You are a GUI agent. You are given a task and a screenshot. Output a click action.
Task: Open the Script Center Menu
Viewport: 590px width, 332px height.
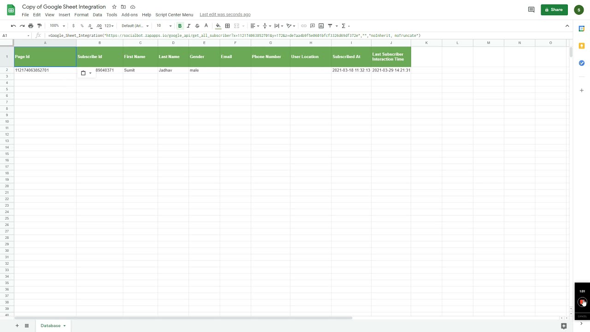pyautogui.click(x=174, y=15)
